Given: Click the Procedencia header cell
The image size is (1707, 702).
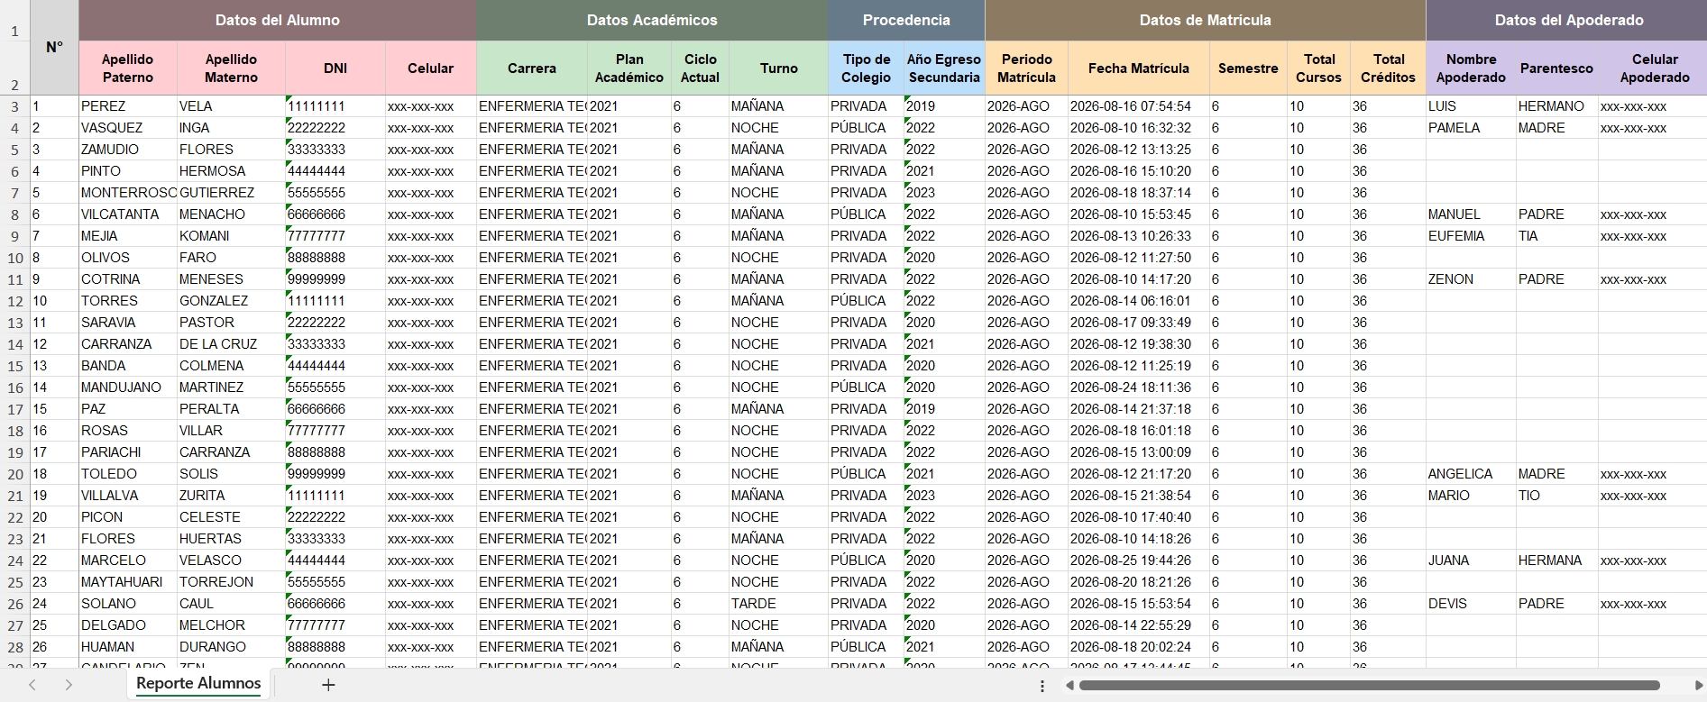Looking at the screenshot, I should click(x=906, y=20).
